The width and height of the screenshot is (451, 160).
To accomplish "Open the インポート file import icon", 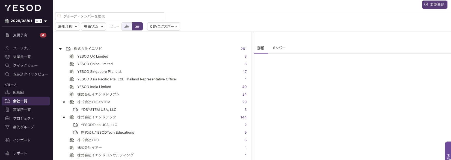I will coord(7,140).
